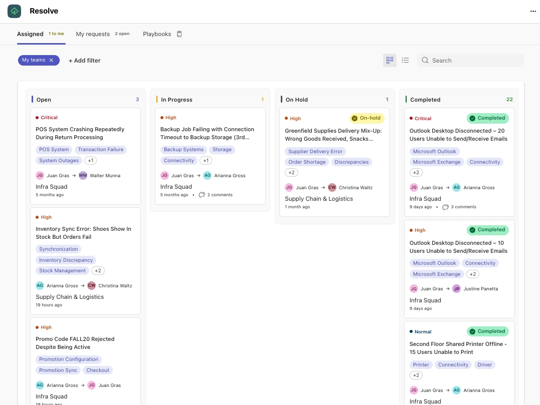This screenshot has height=405, width=540.
Task: Click the Justine Panetta JP avatar
Action: 456,289
